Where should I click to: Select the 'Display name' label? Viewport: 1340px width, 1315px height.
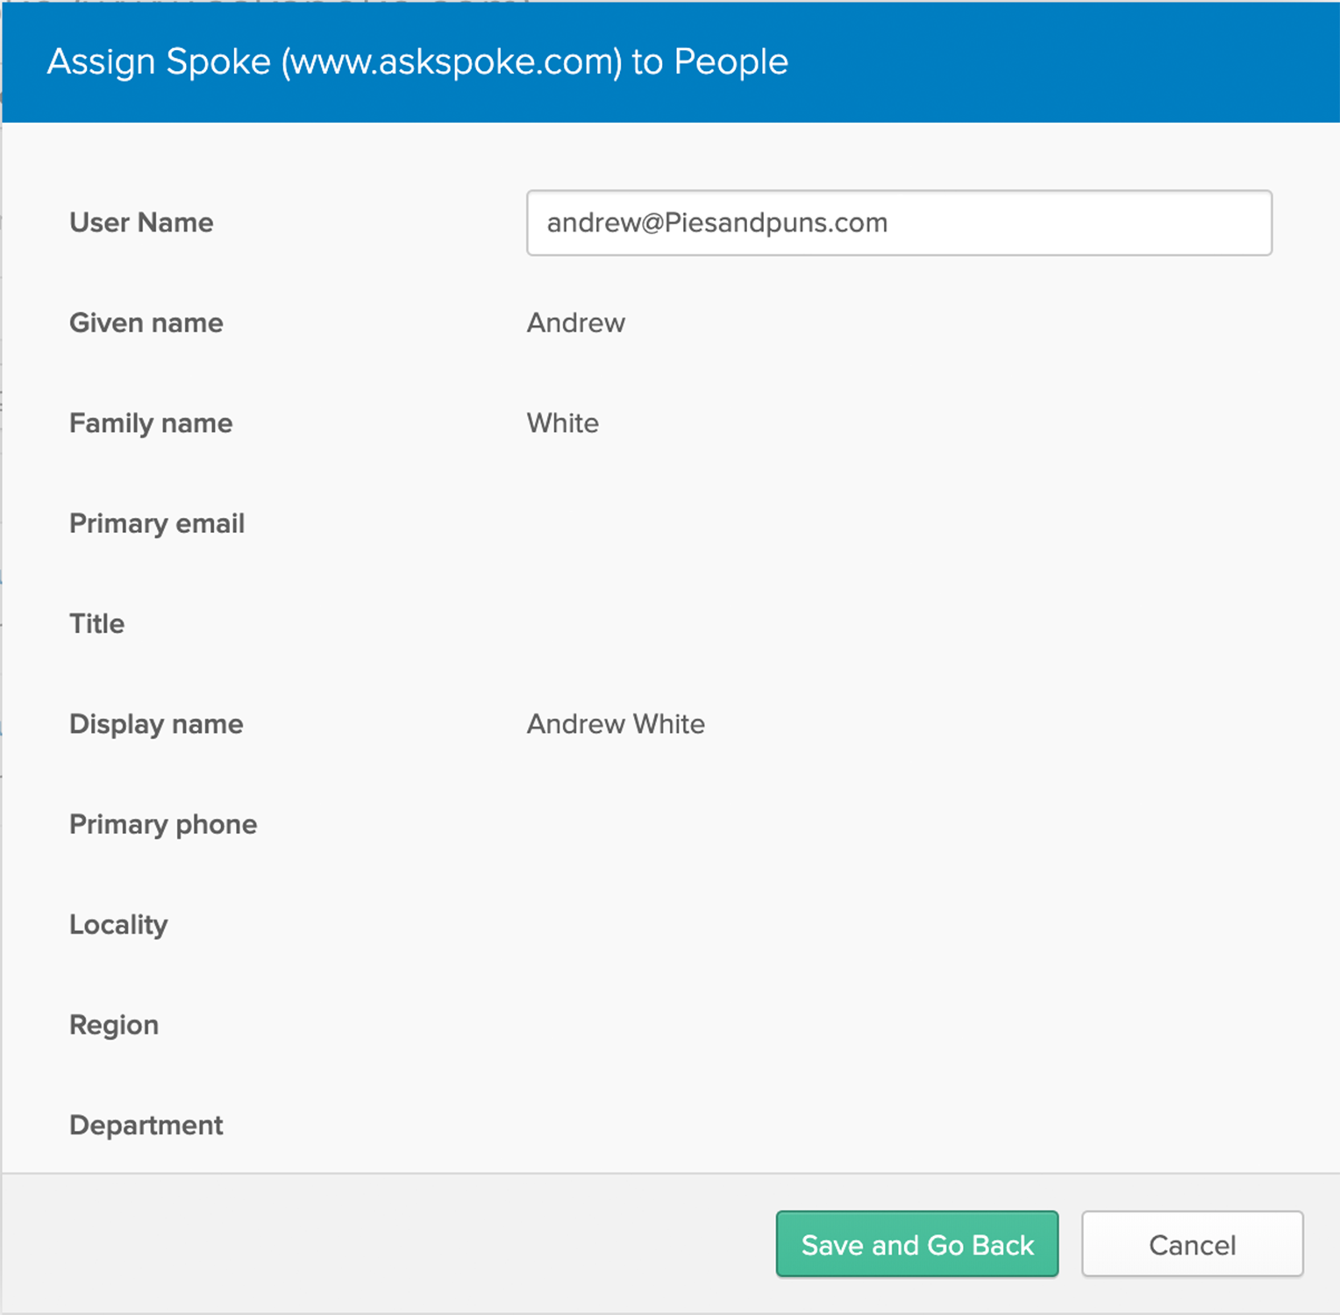pyautogui.click(x=156, y=724)
